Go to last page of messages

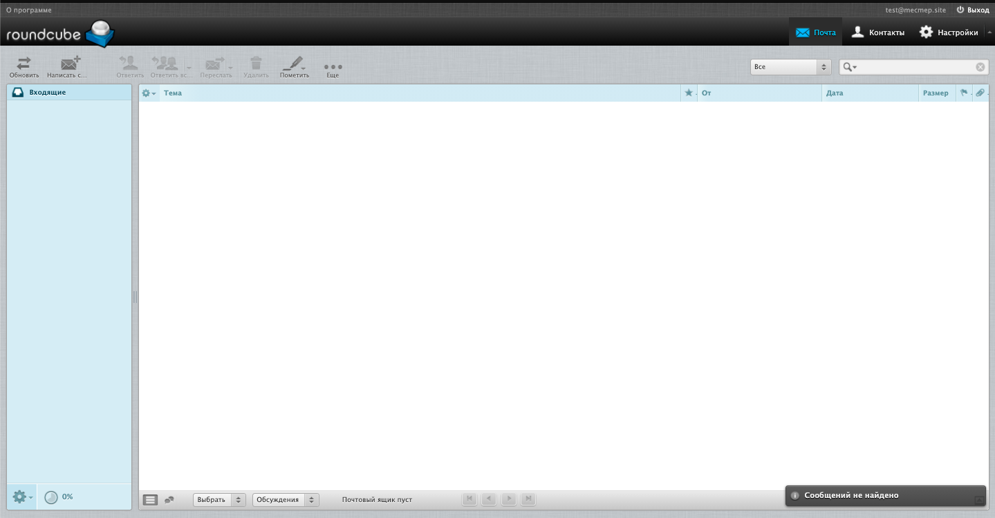[528, 499]
